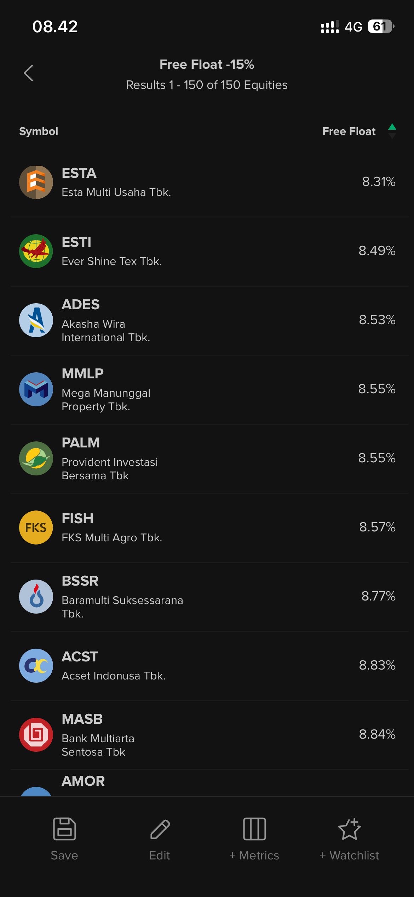Tap the 8.77% free float value

tap(378, 596)
